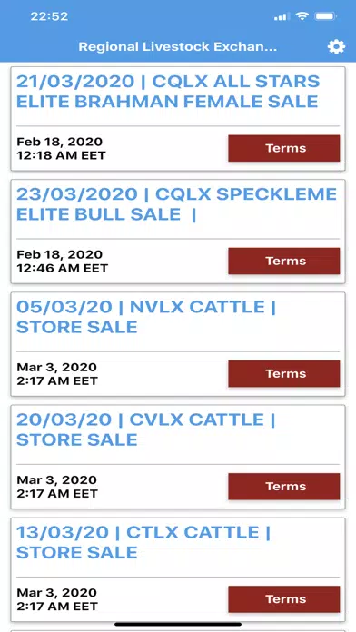Open the CQLX Speckleme Elite Bull Sale title
The image size is (356, 632).
[176, 204]
